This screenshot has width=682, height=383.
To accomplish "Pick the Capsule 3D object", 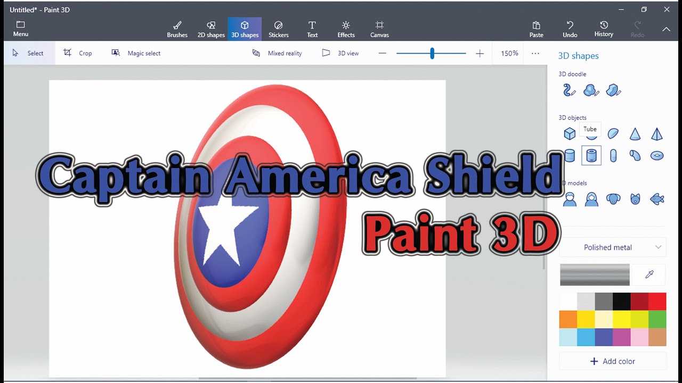I will coord(613,155).
